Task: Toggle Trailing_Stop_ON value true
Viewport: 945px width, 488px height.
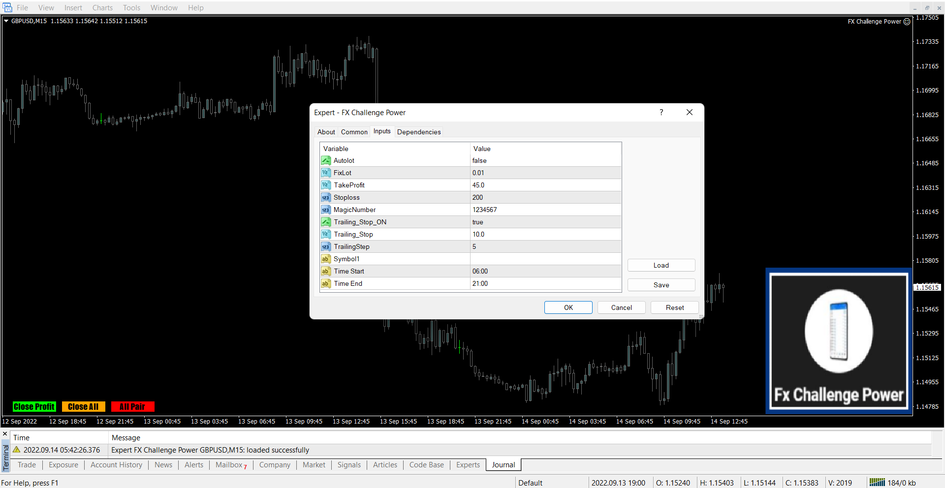Action: [545, 222]
